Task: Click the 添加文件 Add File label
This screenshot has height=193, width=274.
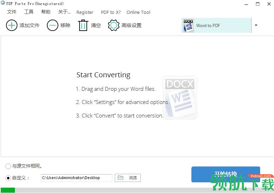Action: click(29, 25)
